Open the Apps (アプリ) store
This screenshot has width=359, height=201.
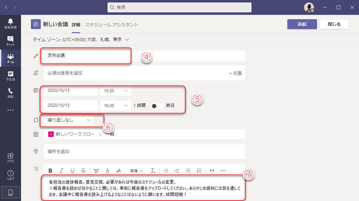tap(10, 158)
